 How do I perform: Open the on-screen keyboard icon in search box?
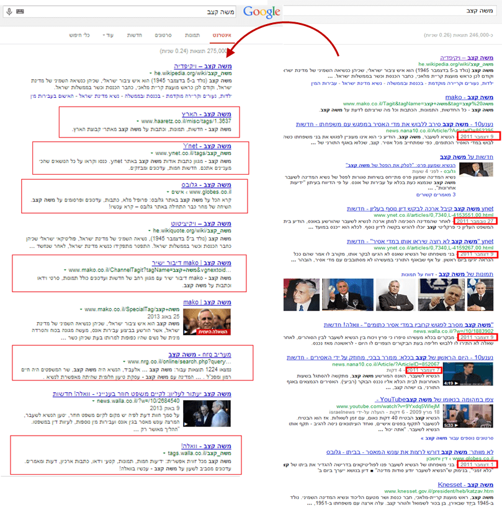point(20,11)
